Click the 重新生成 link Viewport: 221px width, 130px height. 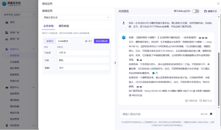click(207, 101)
